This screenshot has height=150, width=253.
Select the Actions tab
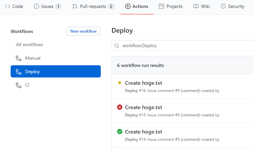click(x=137, y=6)
